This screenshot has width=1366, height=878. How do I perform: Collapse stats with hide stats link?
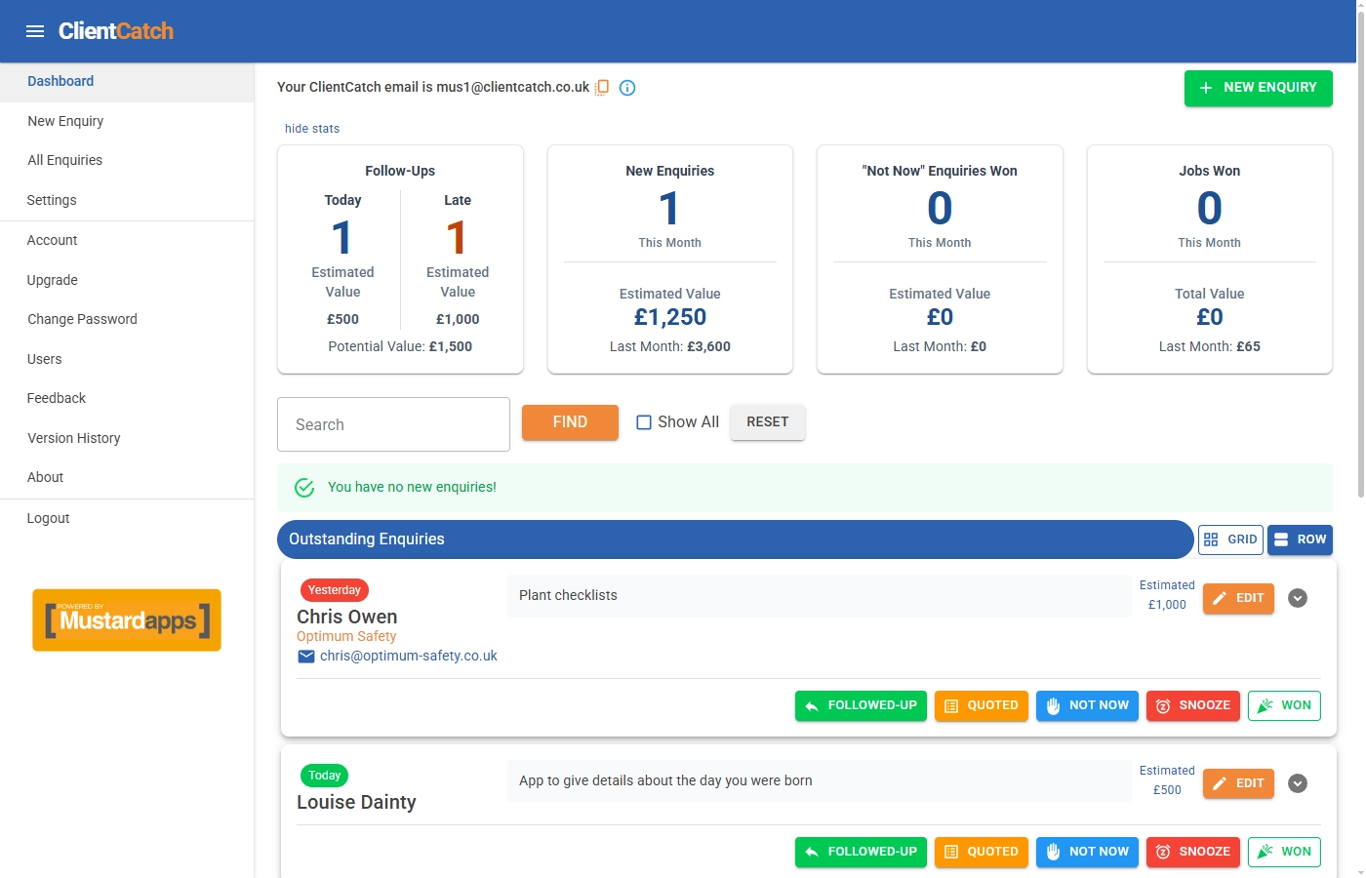(312, 129)
